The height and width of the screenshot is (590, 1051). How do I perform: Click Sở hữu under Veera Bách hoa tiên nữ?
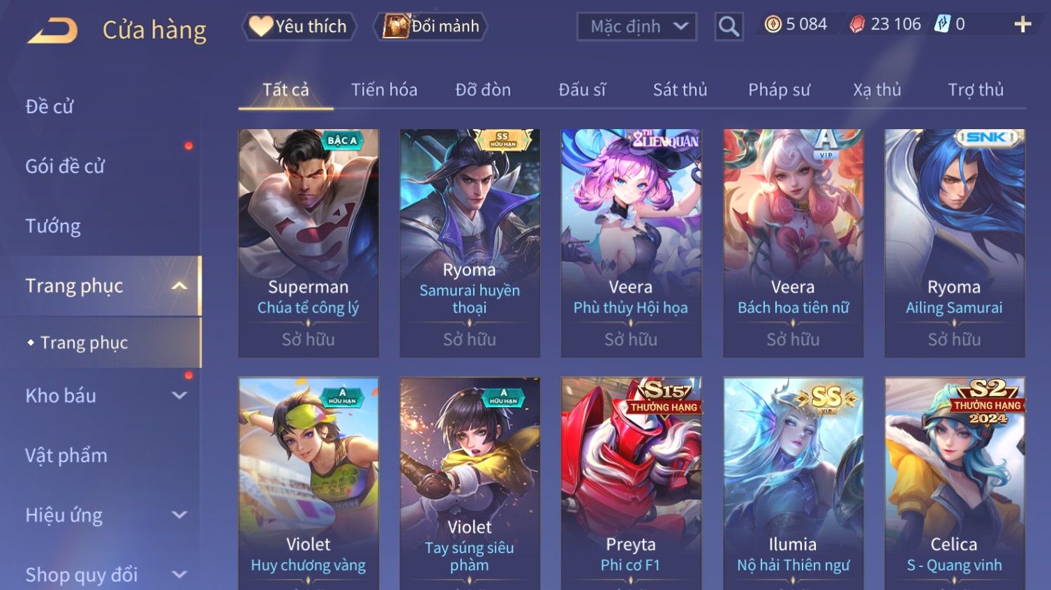[793, 339]
